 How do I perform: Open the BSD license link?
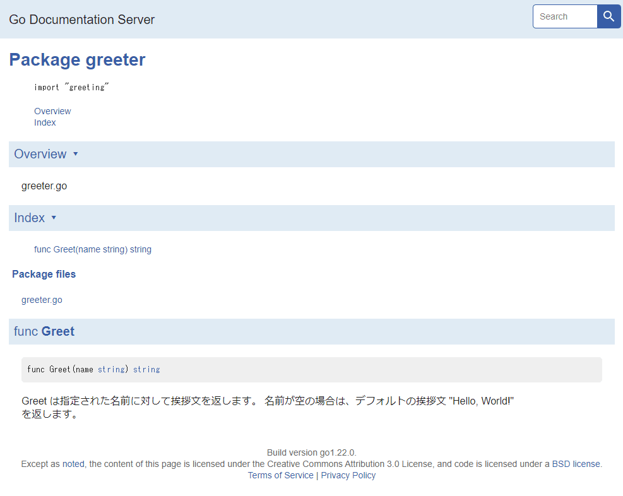click(x=576, y=464)
